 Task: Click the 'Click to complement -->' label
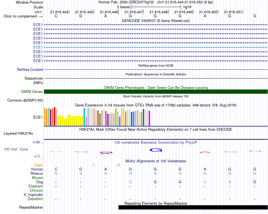pos(23,16)
